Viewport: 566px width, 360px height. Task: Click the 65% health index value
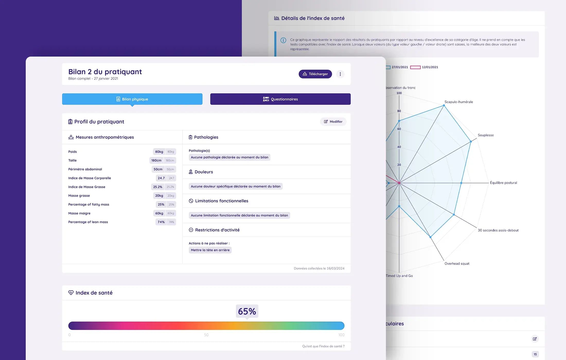click(x=247, y=311)
